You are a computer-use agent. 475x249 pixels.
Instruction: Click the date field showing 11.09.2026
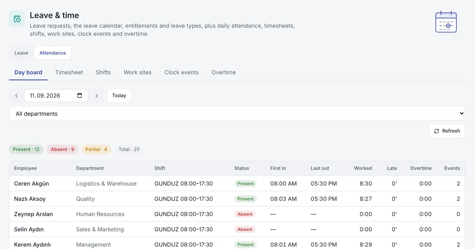click(56, 96)
